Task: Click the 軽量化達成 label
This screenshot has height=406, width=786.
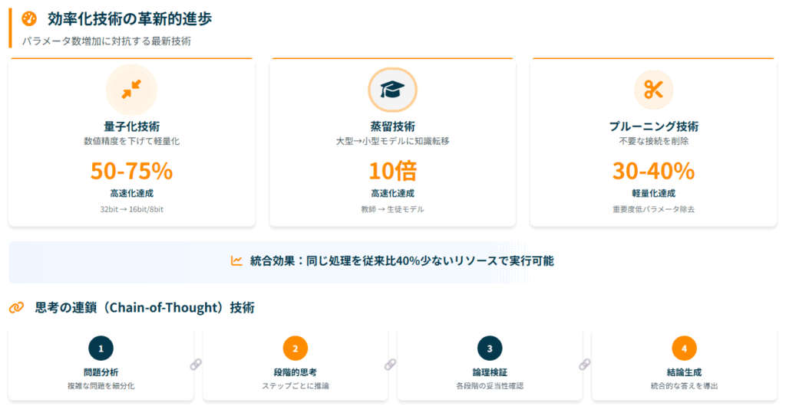Action: pos(654,193)
